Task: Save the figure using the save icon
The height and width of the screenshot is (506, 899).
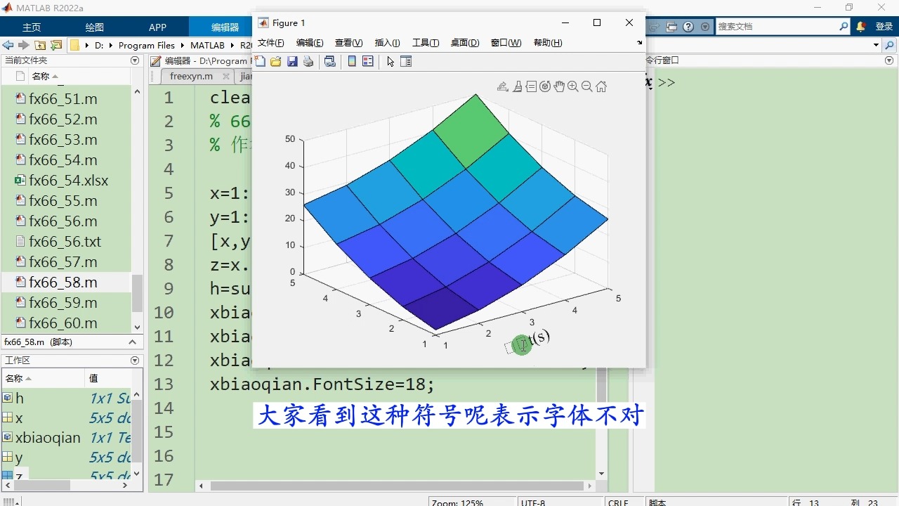Action: pos(292,61)
